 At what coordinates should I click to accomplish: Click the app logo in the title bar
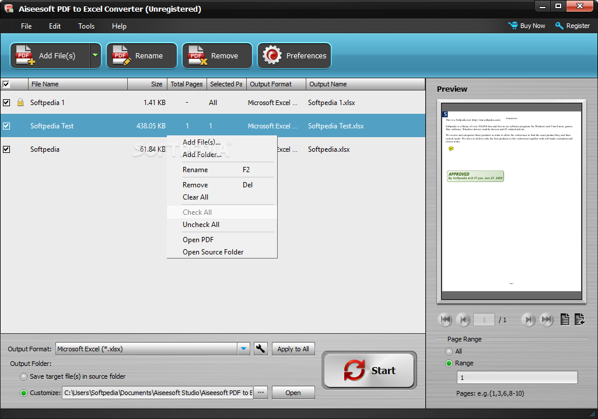[x=9, y=8]
